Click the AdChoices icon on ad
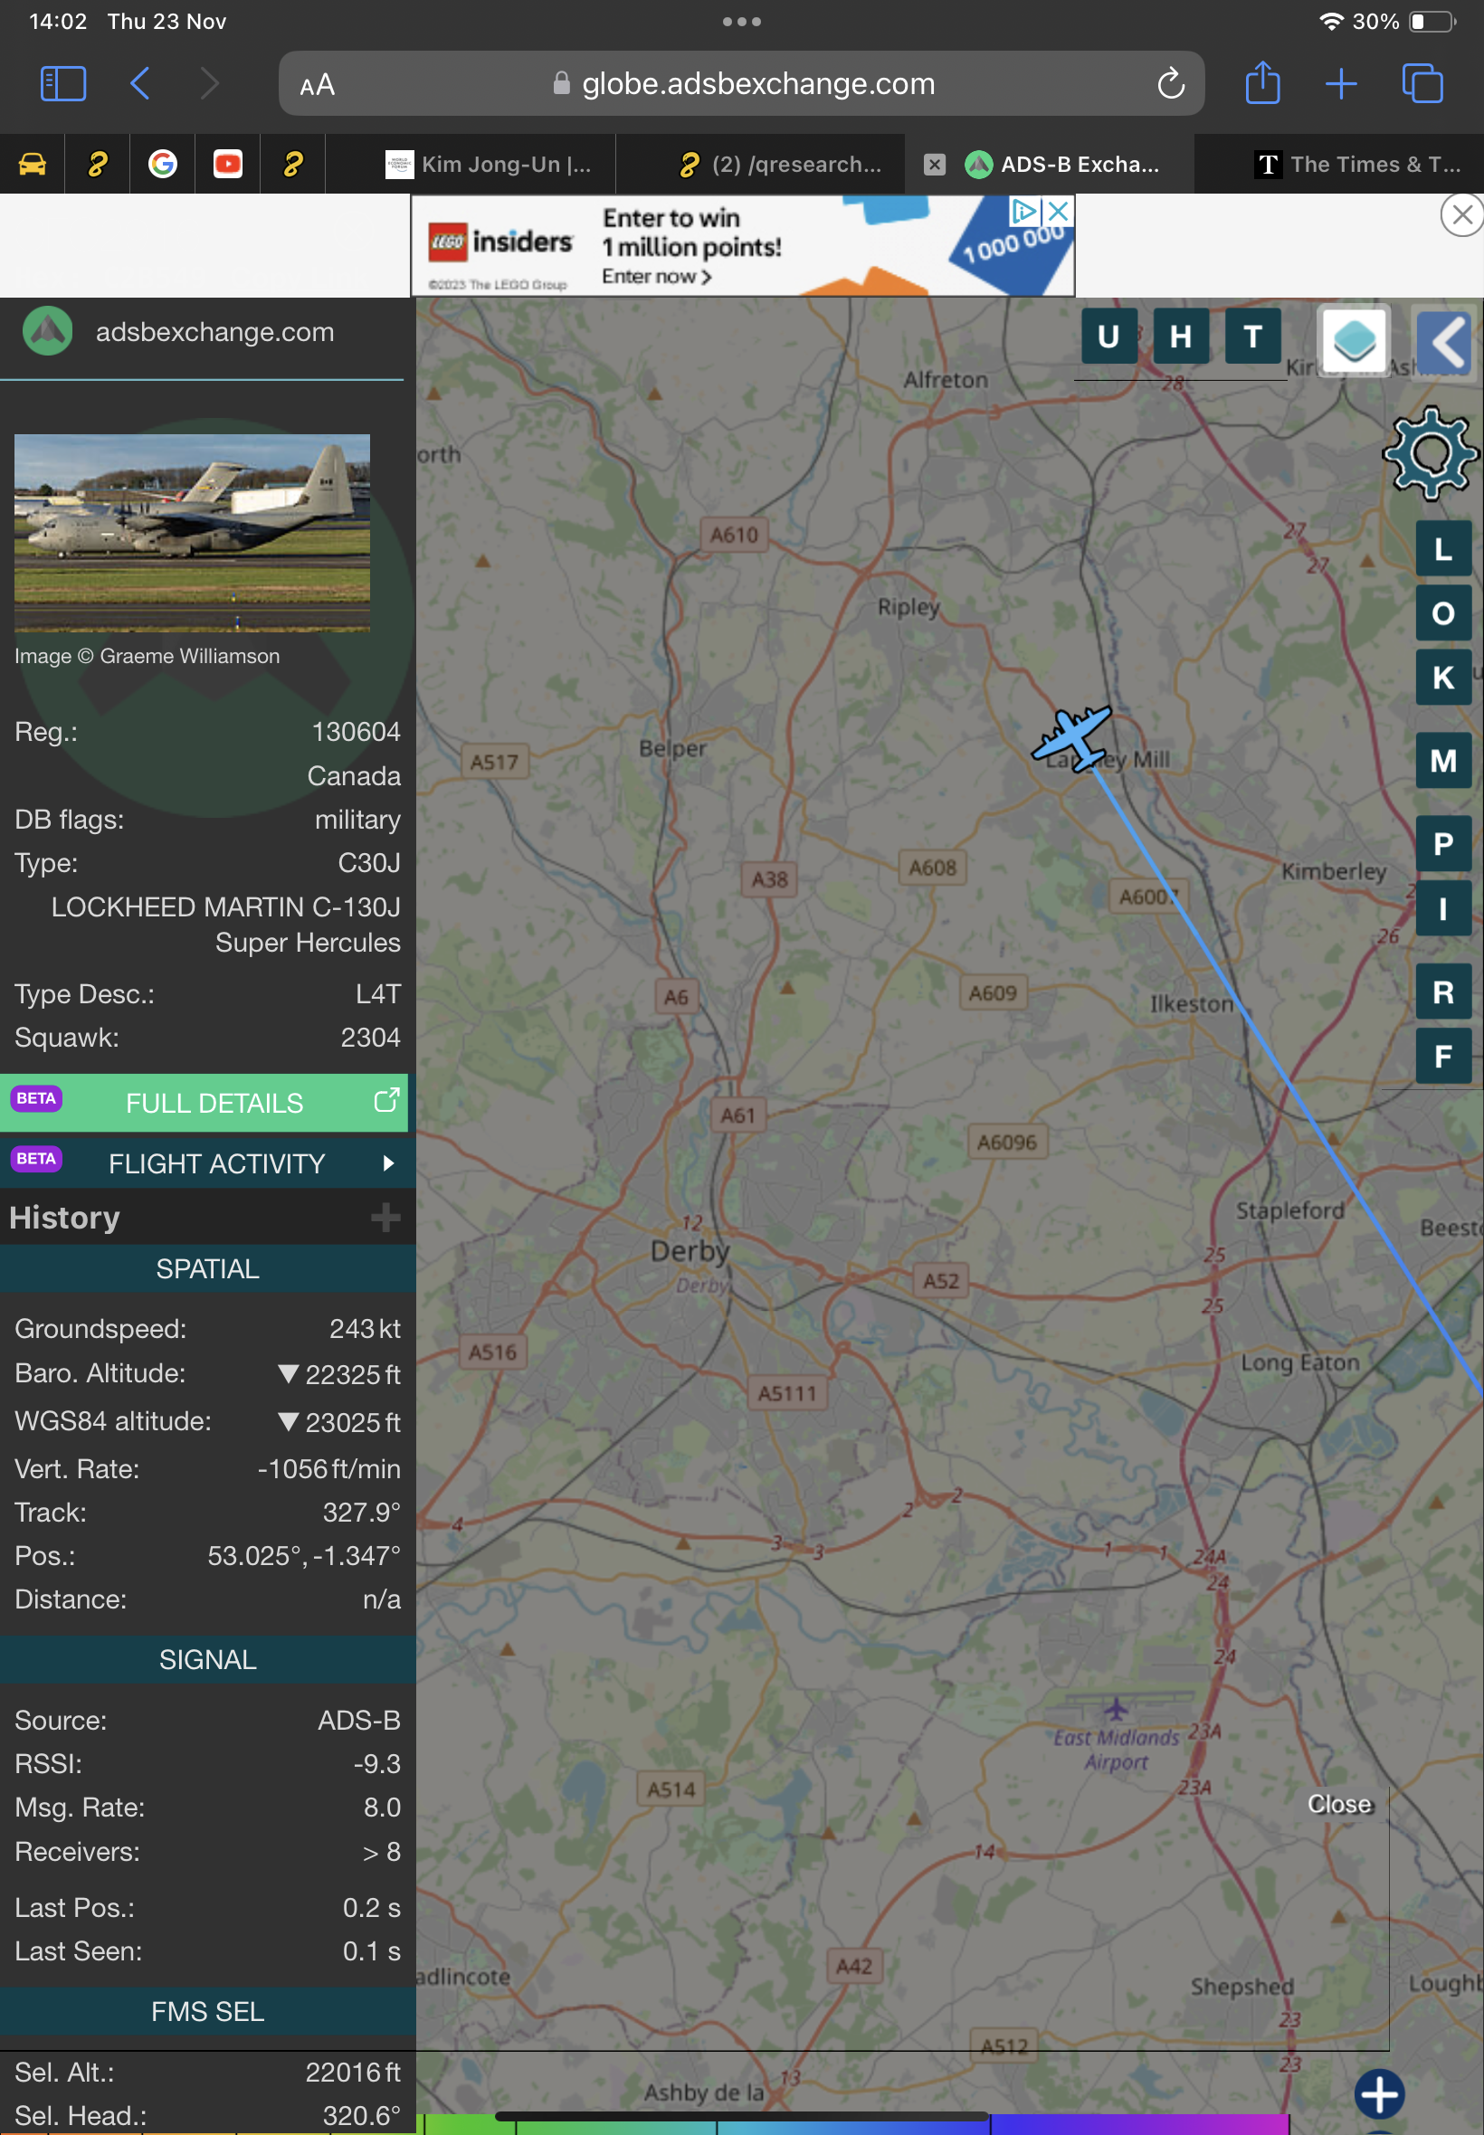The width and height of the screenshot is (1484, 2135). (1023, 211)
